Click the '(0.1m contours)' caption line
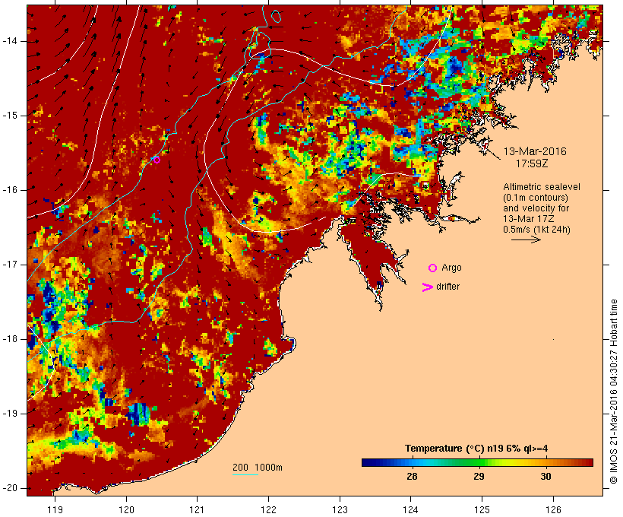The width and height of the screenshot is (623, 517). [535, 198]
